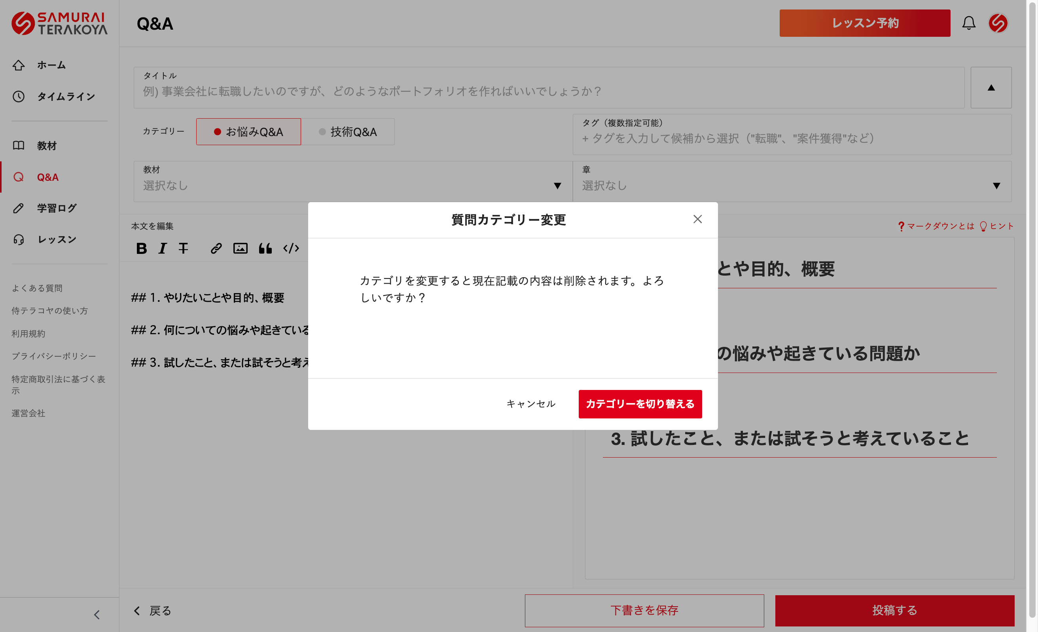Click the カテゴリーを切り替える button
This screenshot has width=1038, height=632.
[x=640, y=404]
